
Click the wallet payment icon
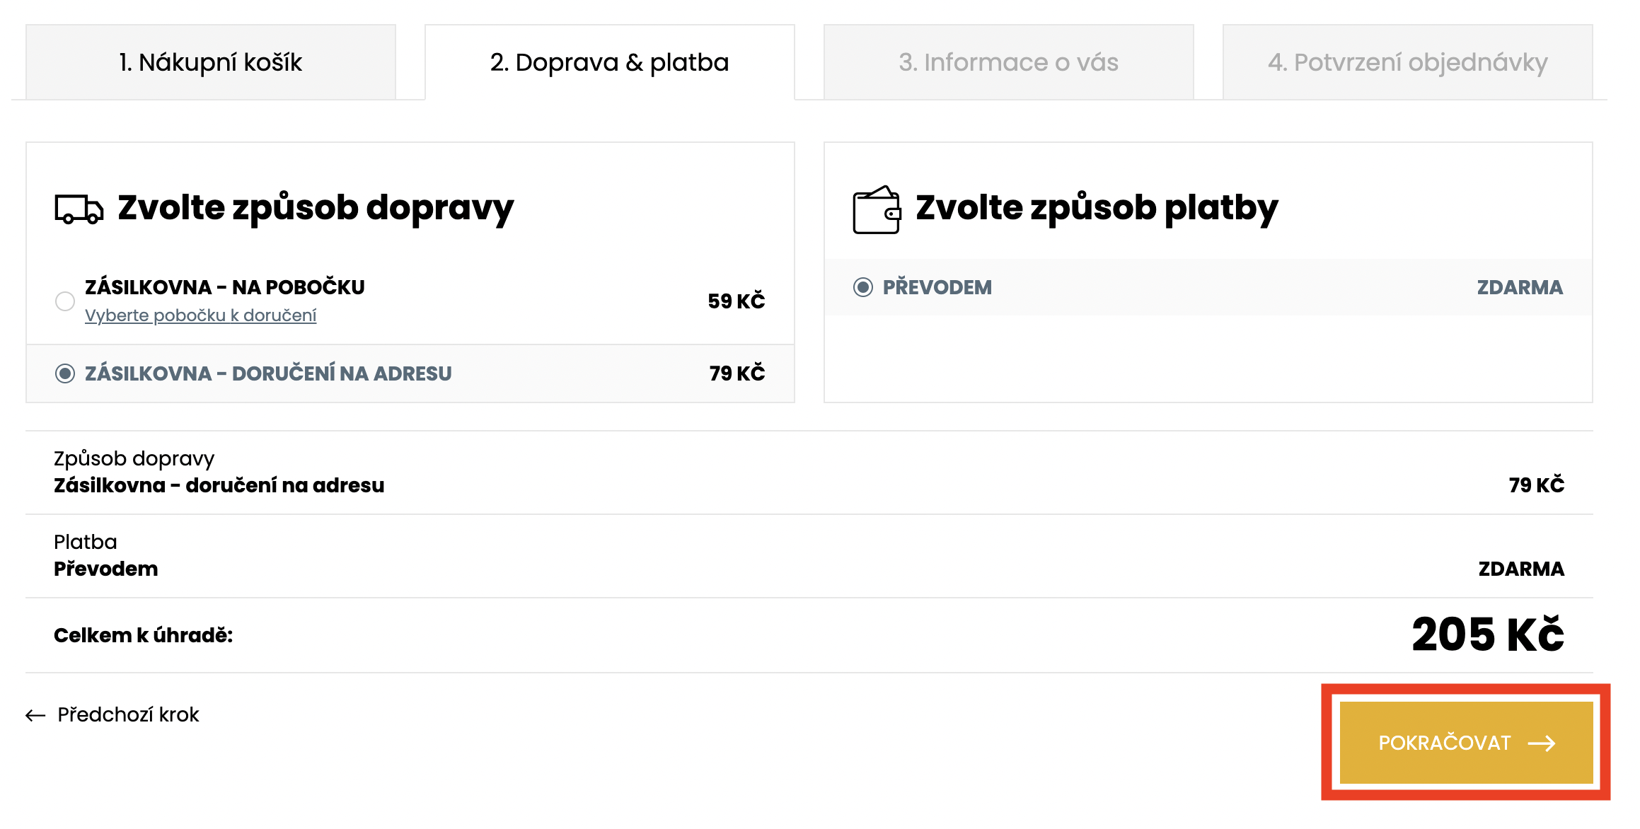tap(876, 210)
